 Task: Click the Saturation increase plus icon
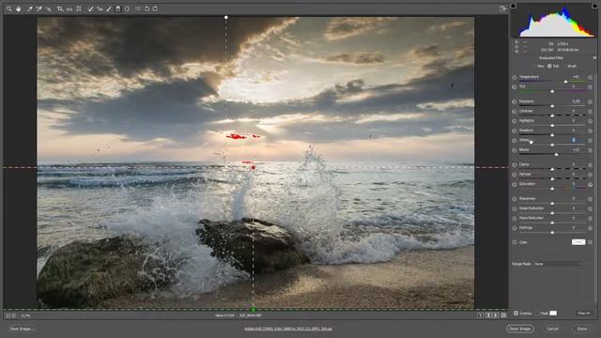[x=591, y=184]
